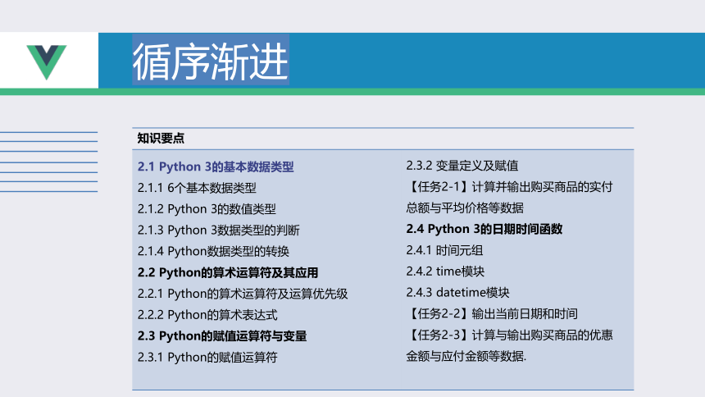Select heading 2.4 Python 3的日期时间函数
Viewport: 705px width, 397px height.
tap(484, 229)
